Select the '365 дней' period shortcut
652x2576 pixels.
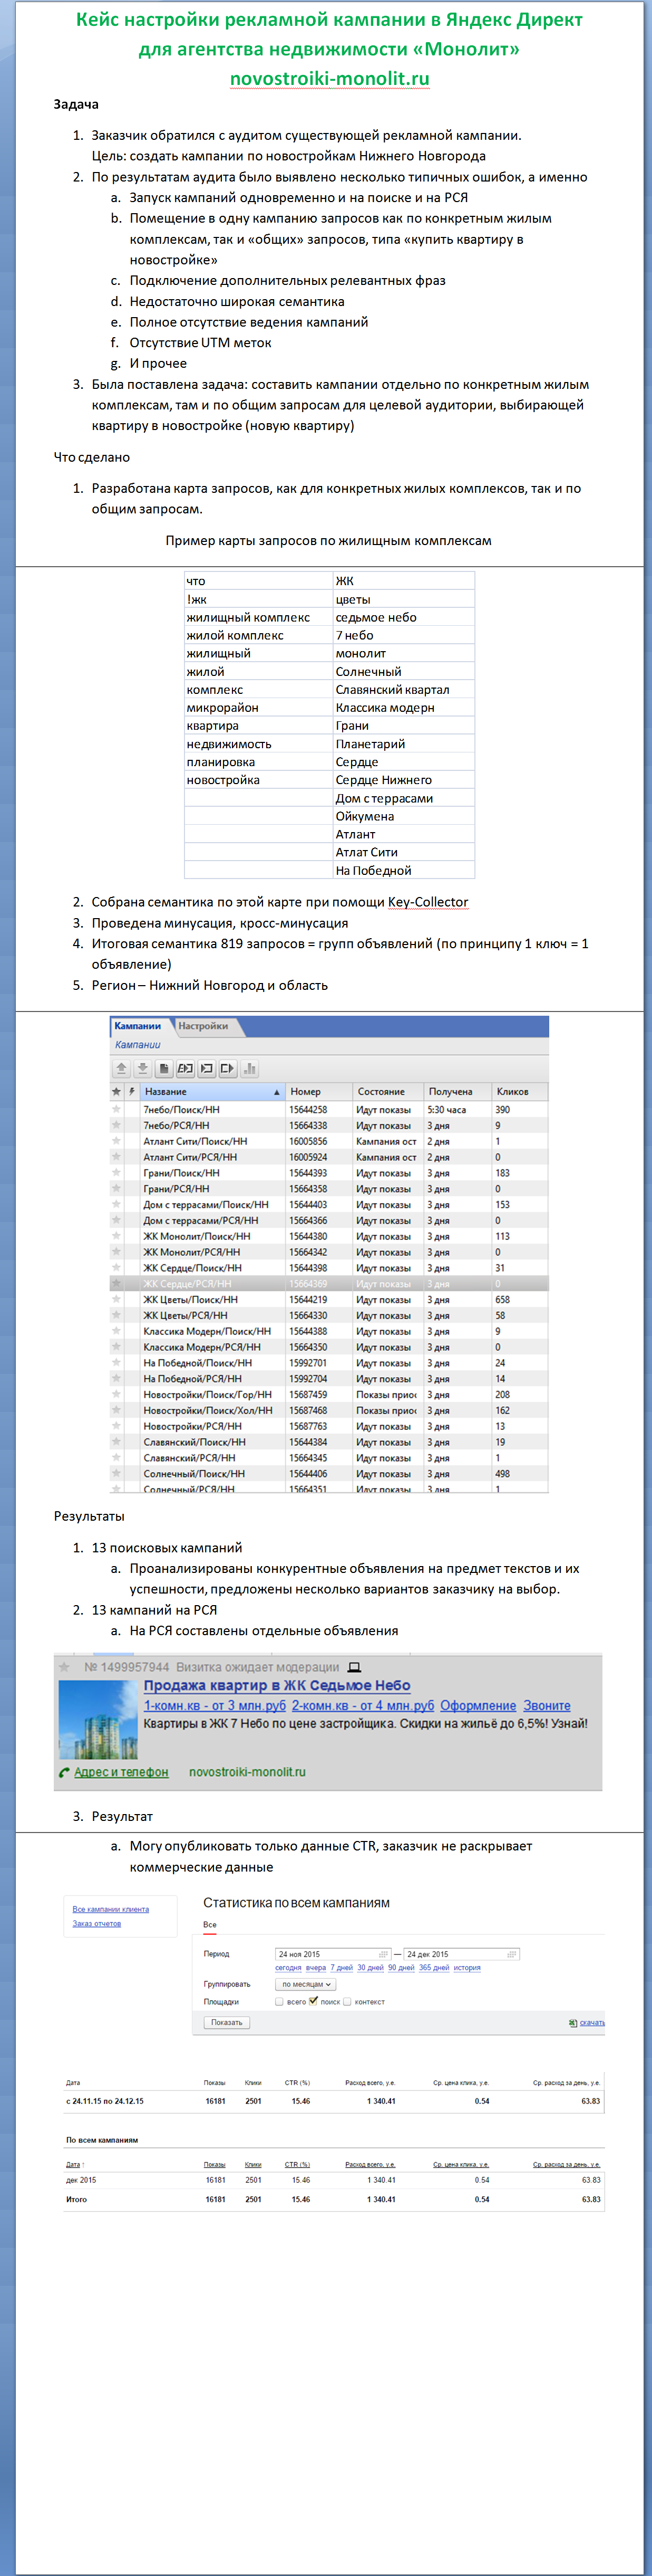tap(434, 1968)
